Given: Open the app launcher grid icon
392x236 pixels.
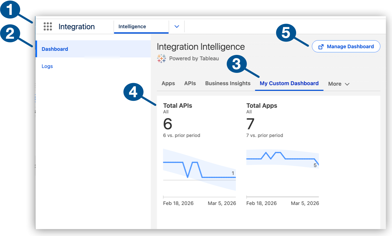Looking at the screenshot, I should (x=47, y=26).
